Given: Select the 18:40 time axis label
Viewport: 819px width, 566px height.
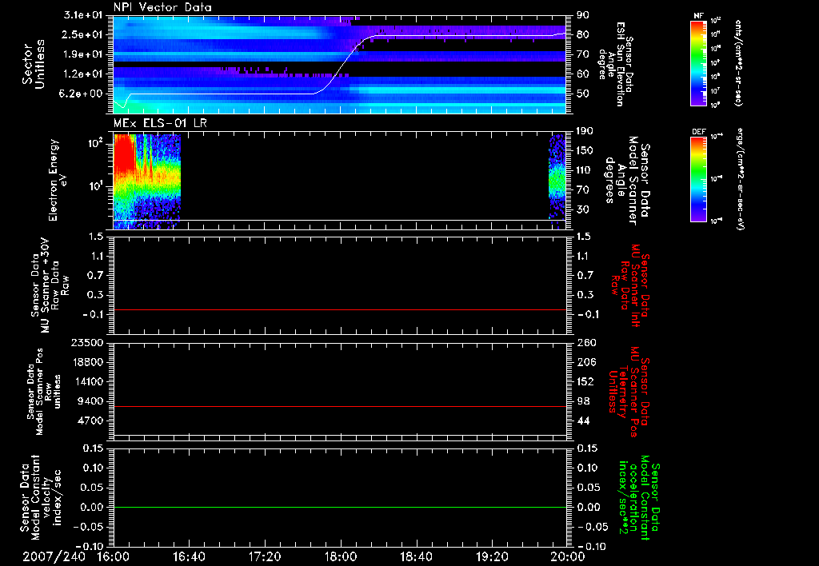Looking at the screenshot, I should point(416,556).
